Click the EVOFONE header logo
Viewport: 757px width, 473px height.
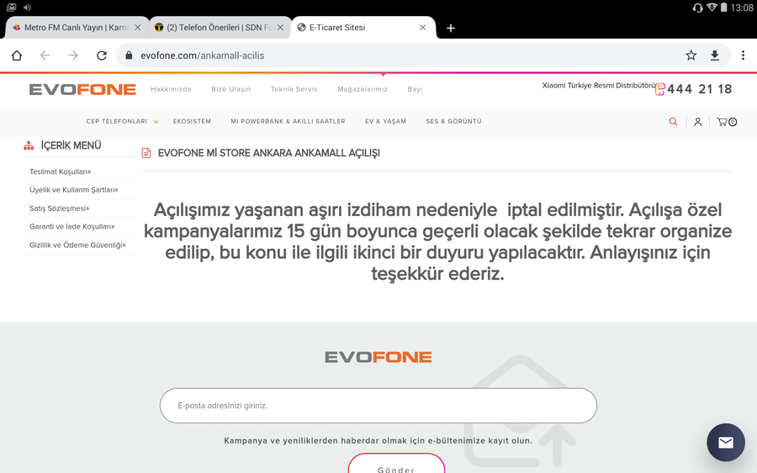tap(82, 89)
